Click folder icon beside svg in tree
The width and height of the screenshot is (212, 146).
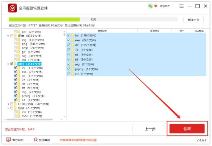[x=19, y=56]
